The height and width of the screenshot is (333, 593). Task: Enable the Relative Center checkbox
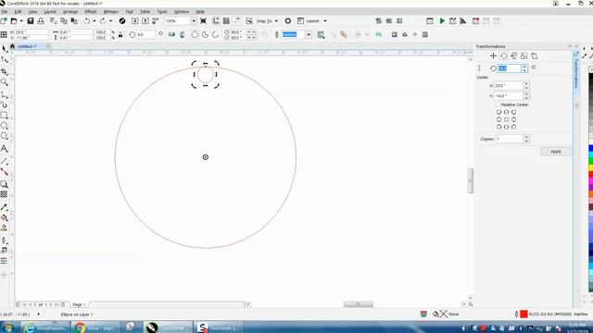coord(498,105)
